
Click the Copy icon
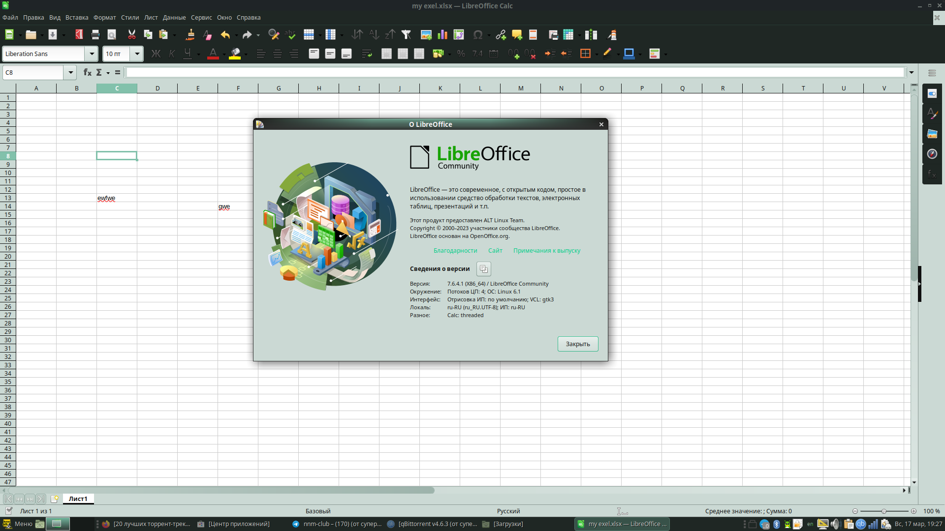pos(148,34)
